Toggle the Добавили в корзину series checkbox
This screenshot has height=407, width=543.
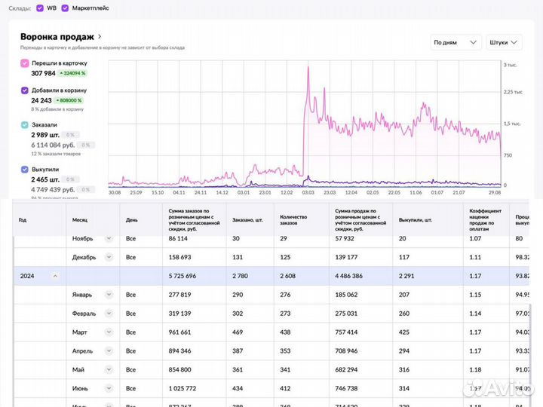(x=25, y=90)
